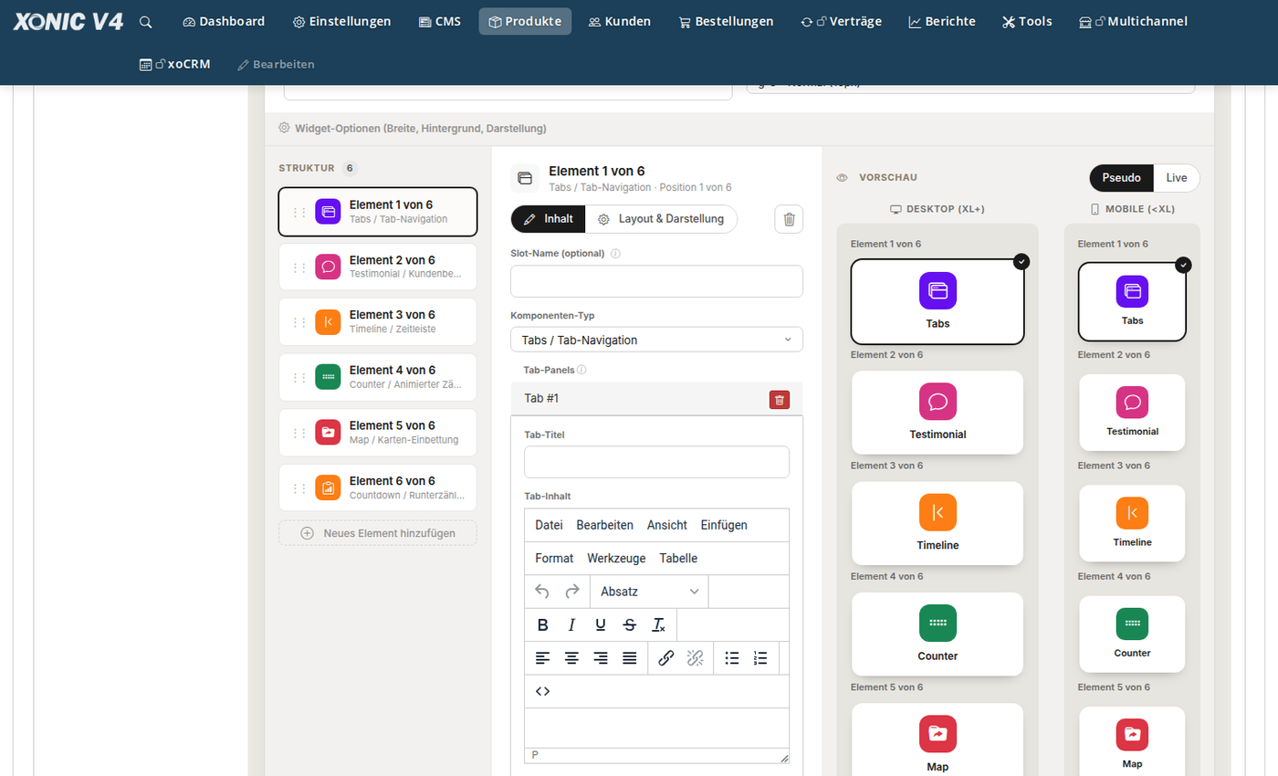Click the Redo arrow in the editor
Screen dimensions: 1278x776
(x=572, y=592)
